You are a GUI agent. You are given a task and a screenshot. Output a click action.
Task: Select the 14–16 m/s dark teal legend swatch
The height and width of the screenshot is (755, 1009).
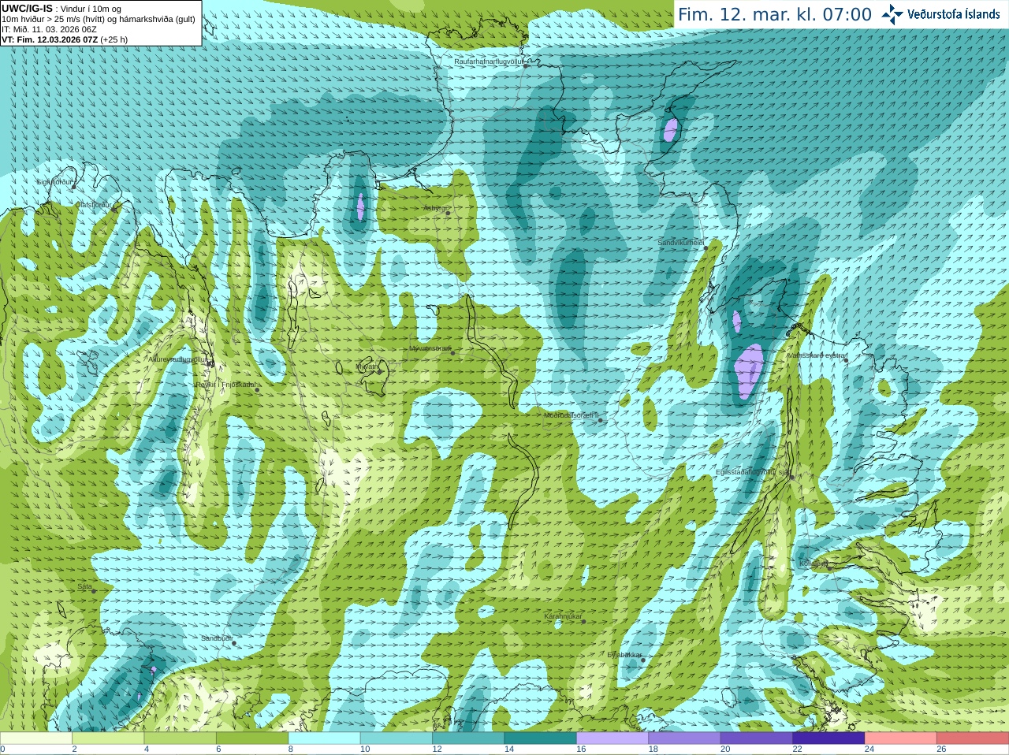pyautogui.click(x=541, y=738)
